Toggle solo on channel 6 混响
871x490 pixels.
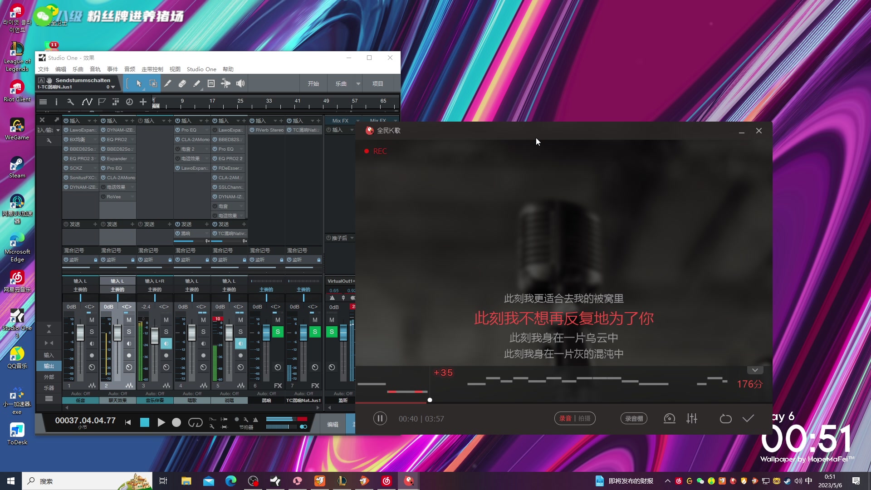pyautogui.click(x=278, y=332)
